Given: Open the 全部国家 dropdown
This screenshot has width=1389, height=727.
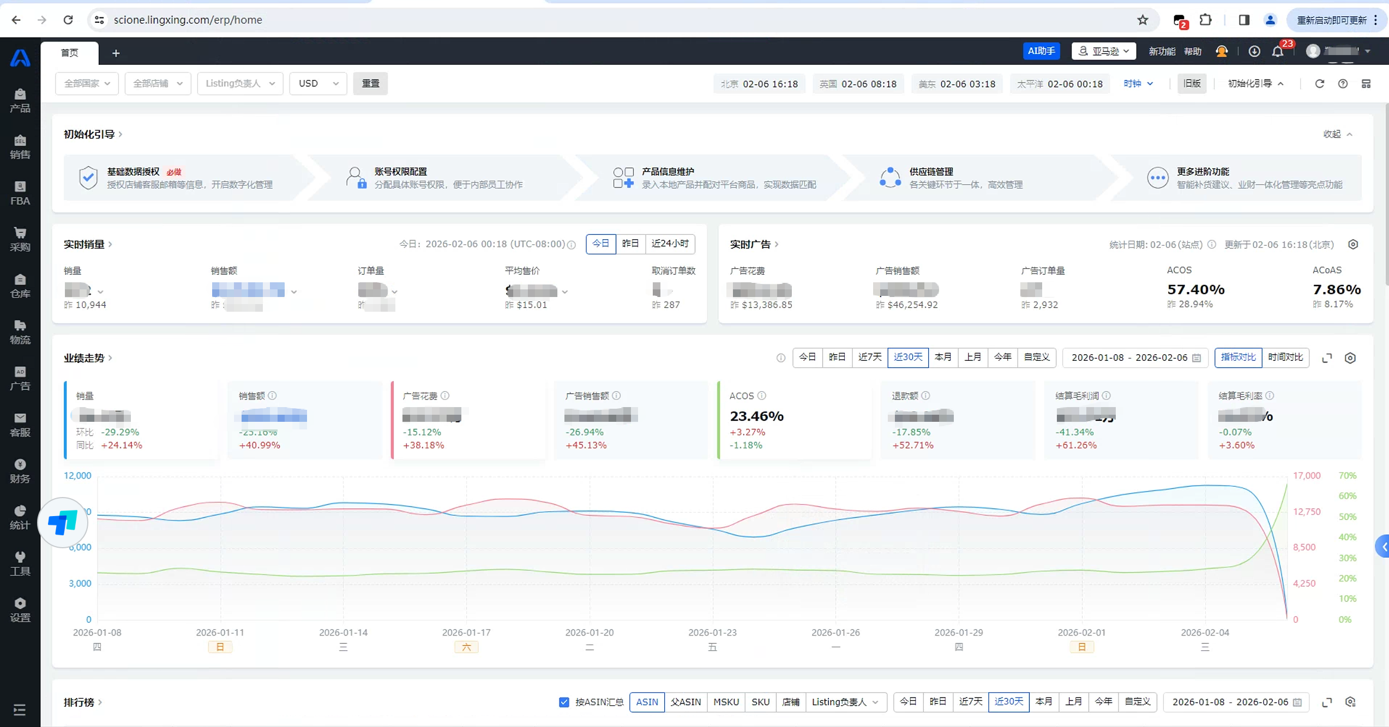Looking at the screenshot, I should pos(87,83).
